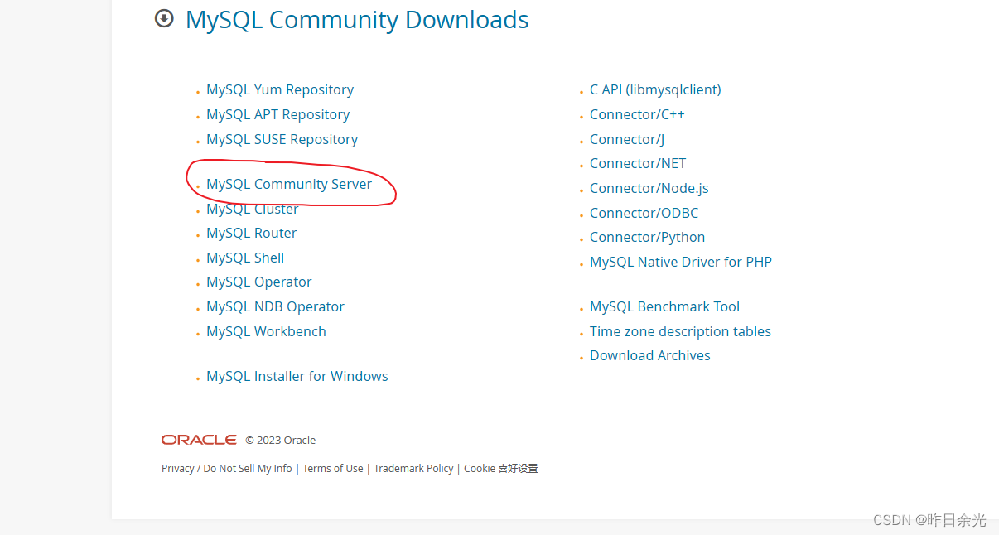Open Terms of Use footer link
This screenshot has width=999, height=535.
pos(333,468)
